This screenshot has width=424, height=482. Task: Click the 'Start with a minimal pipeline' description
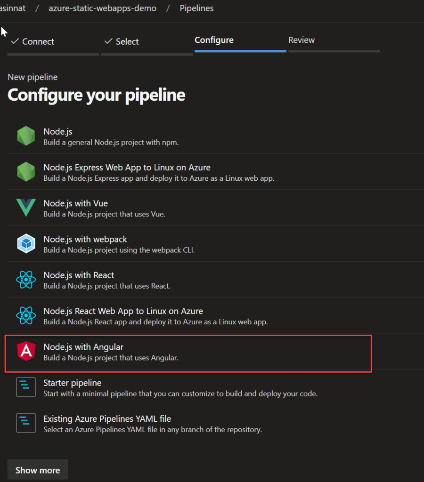(180, 394)
